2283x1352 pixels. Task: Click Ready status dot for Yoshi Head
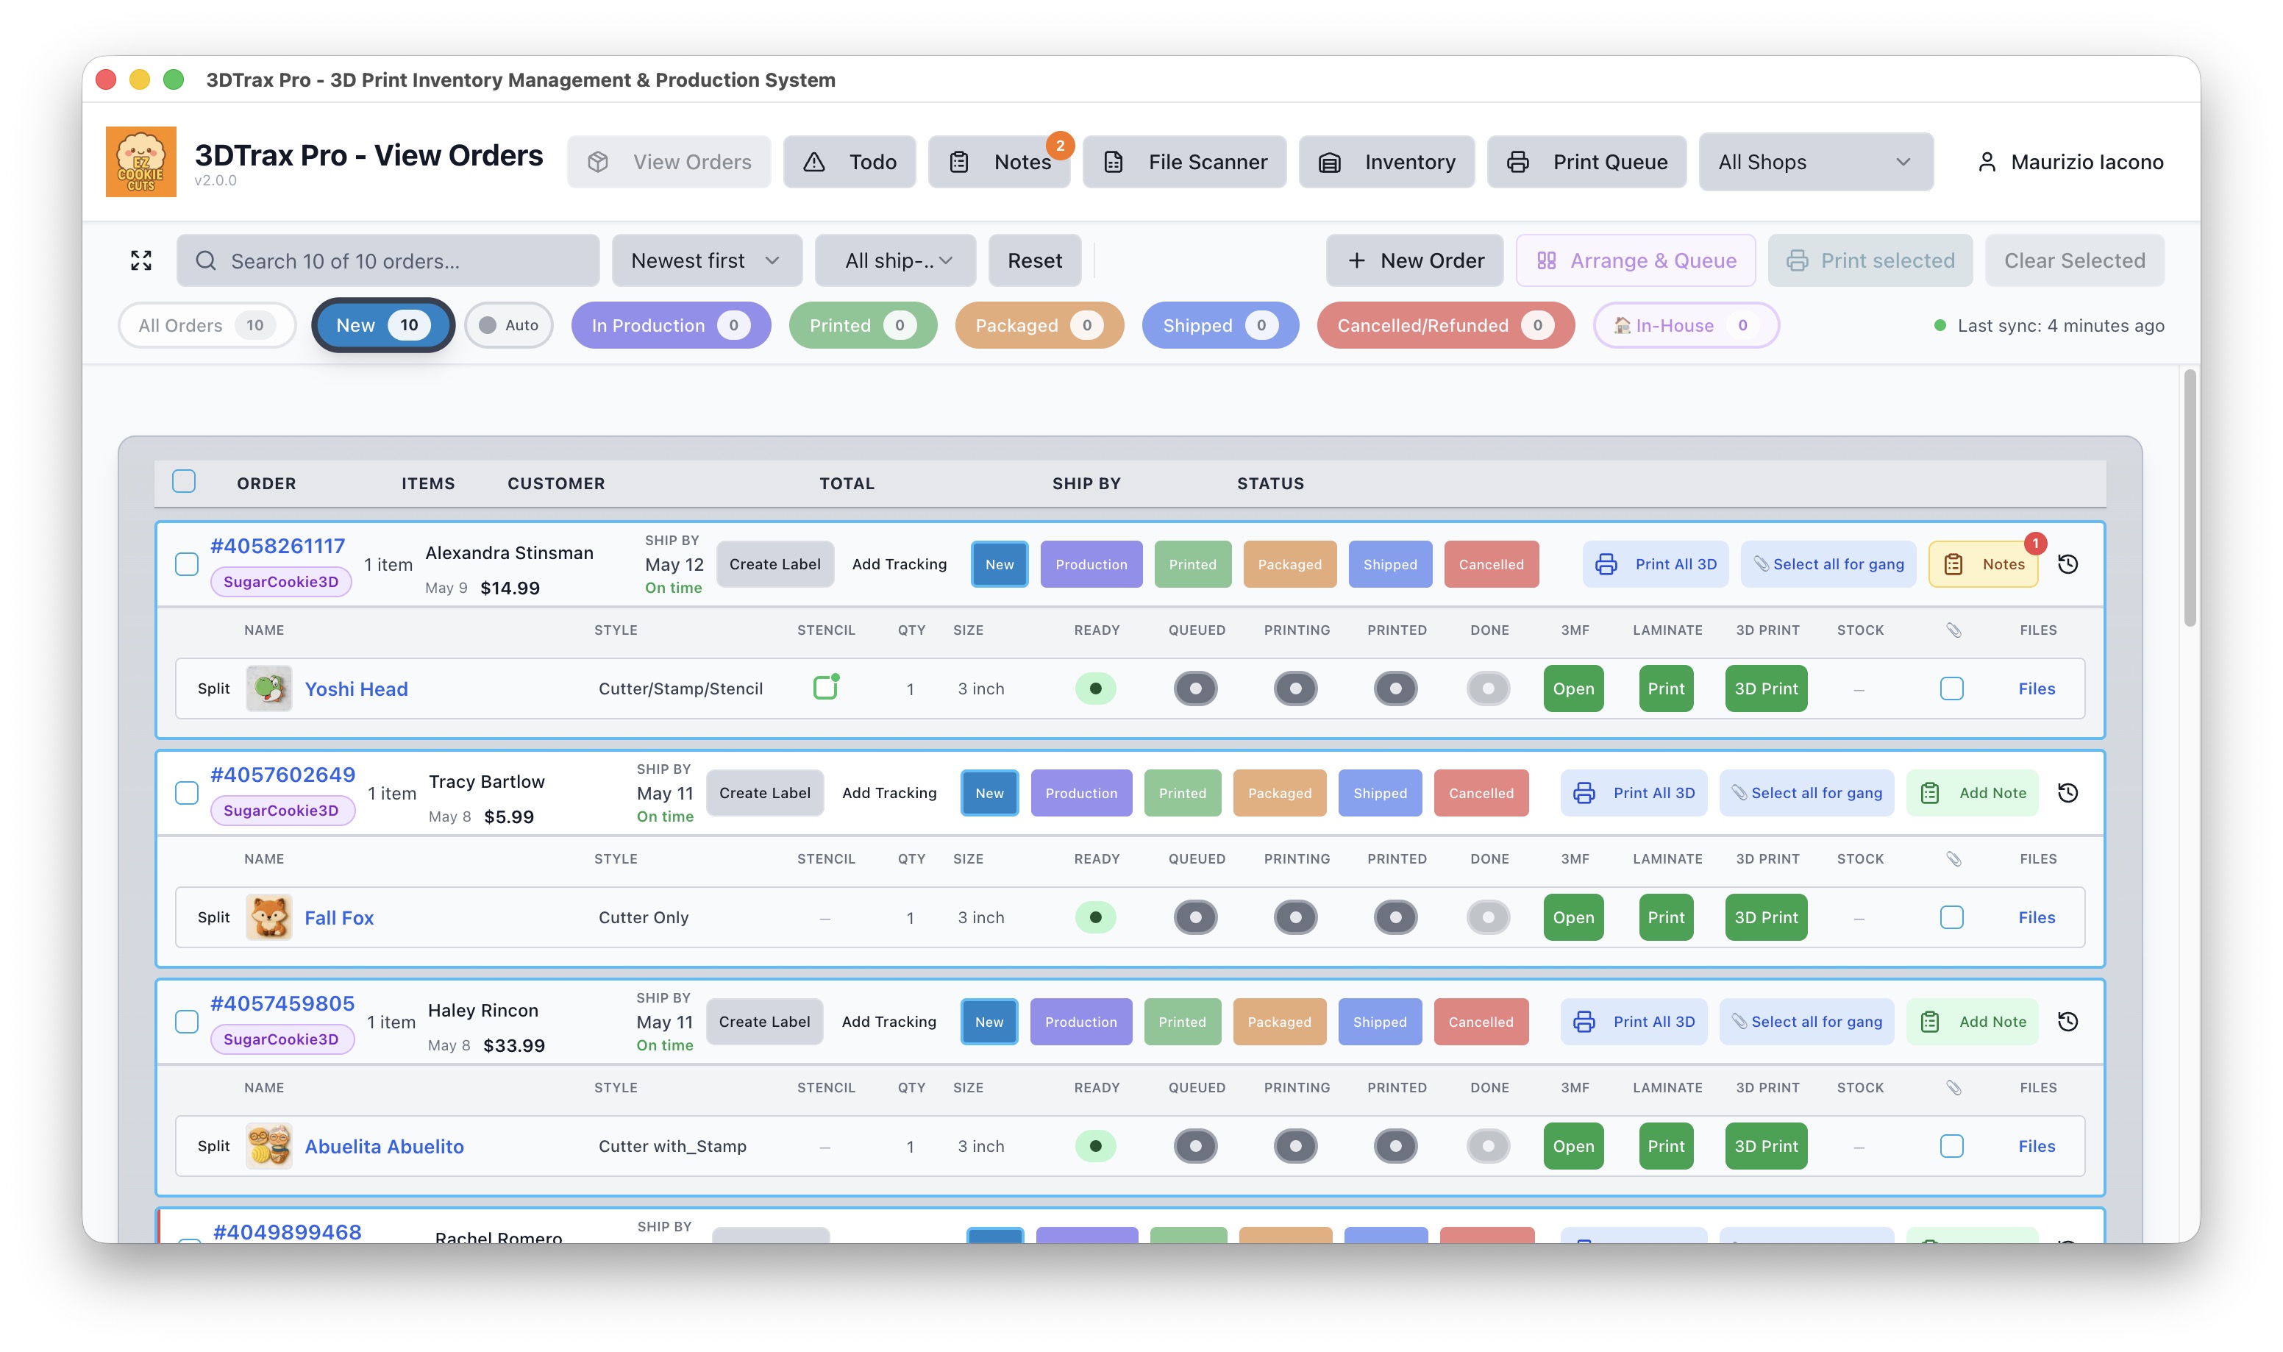click(1095, 689)
